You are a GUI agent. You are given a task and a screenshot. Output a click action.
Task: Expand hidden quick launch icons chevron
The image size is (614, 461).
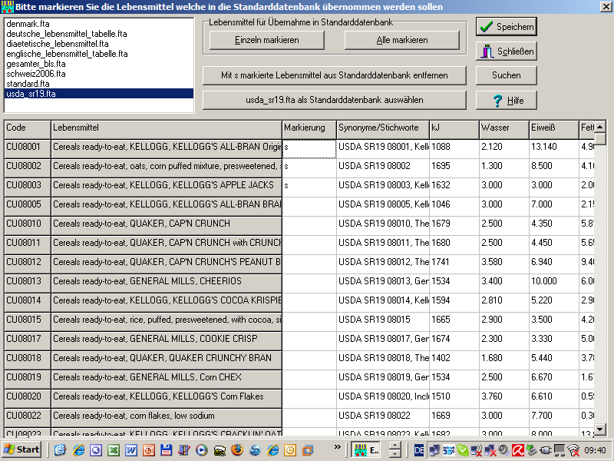336,447
